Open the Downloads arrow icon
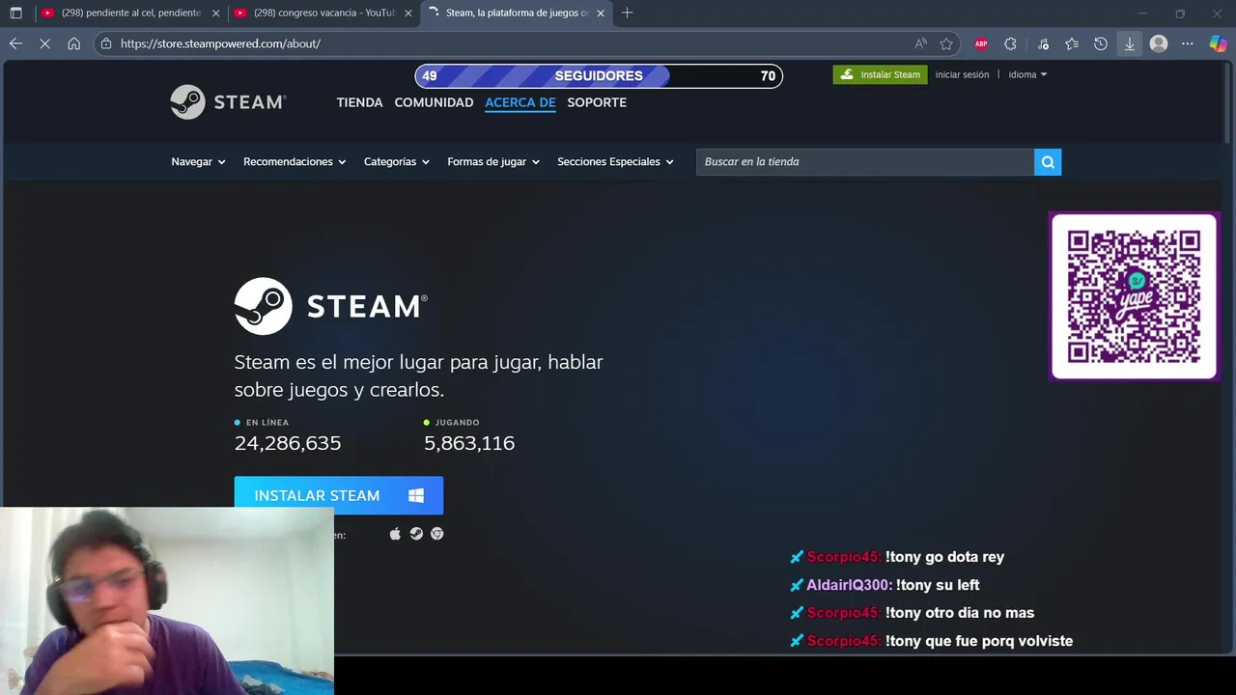Viewport: 1236px width, 695px height. [1129, 43]
